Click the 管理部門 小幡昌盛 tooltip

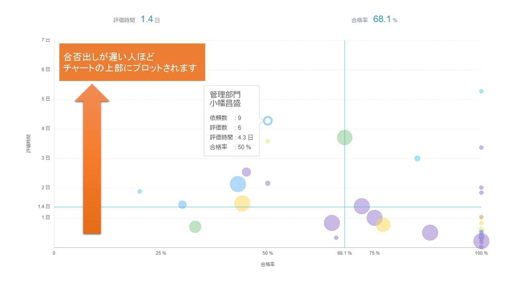pos(231,121)
